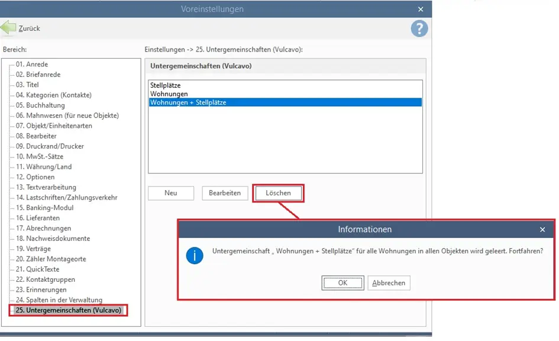The height and width of the screenshot is (341, 559).
Task: Click the Zurück link text
Action: click(x=29, y=28)
